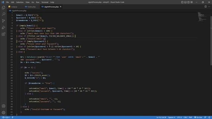Click errors and warnings status indicator

(x=6, y=117)
